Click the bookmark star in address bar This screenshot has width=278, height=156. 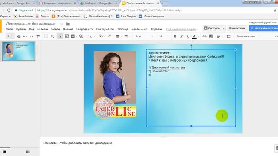[x=275, y=10]
